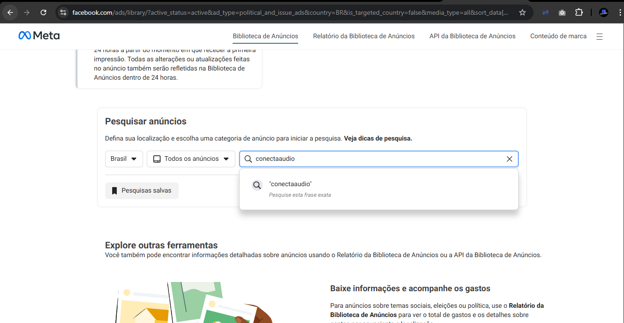Open the Extensions puzzle icon
Screen dimensions: 624x323
coord(579,12)
